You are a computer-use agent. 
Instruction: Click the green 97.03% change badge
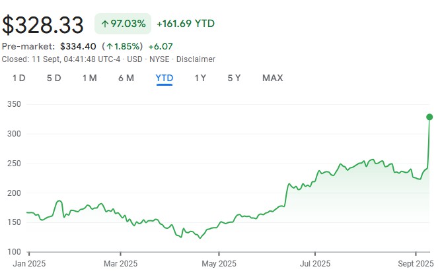coord(122,24)
